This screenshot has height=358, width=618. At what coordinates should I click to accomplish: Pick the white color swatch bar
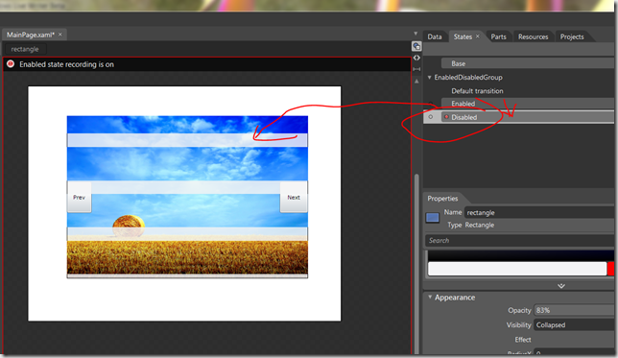pyautogui.click(x=517, y=269)
